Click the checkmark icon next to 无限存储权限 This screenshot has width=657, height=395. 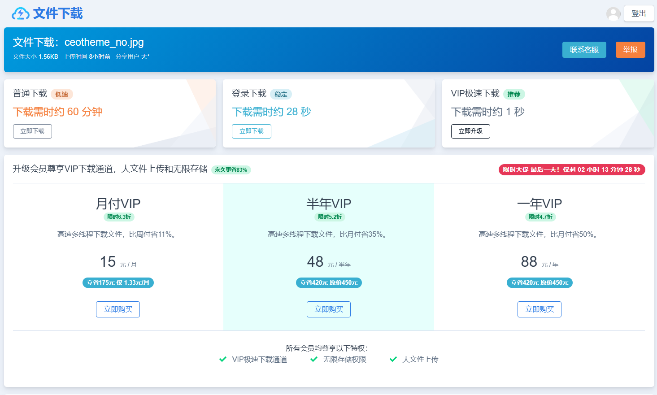[x=314, y=359]
